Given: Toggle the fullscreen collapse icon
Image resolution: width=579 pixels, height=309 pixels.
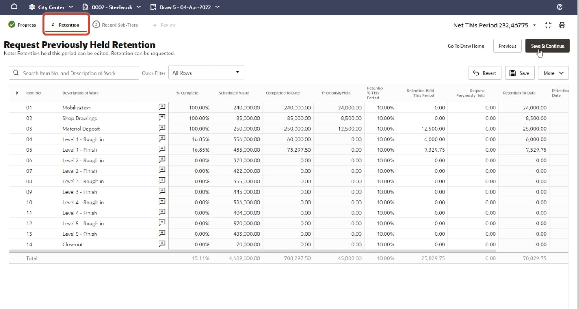Looking at the screenshot, I should tap(548, 25).
